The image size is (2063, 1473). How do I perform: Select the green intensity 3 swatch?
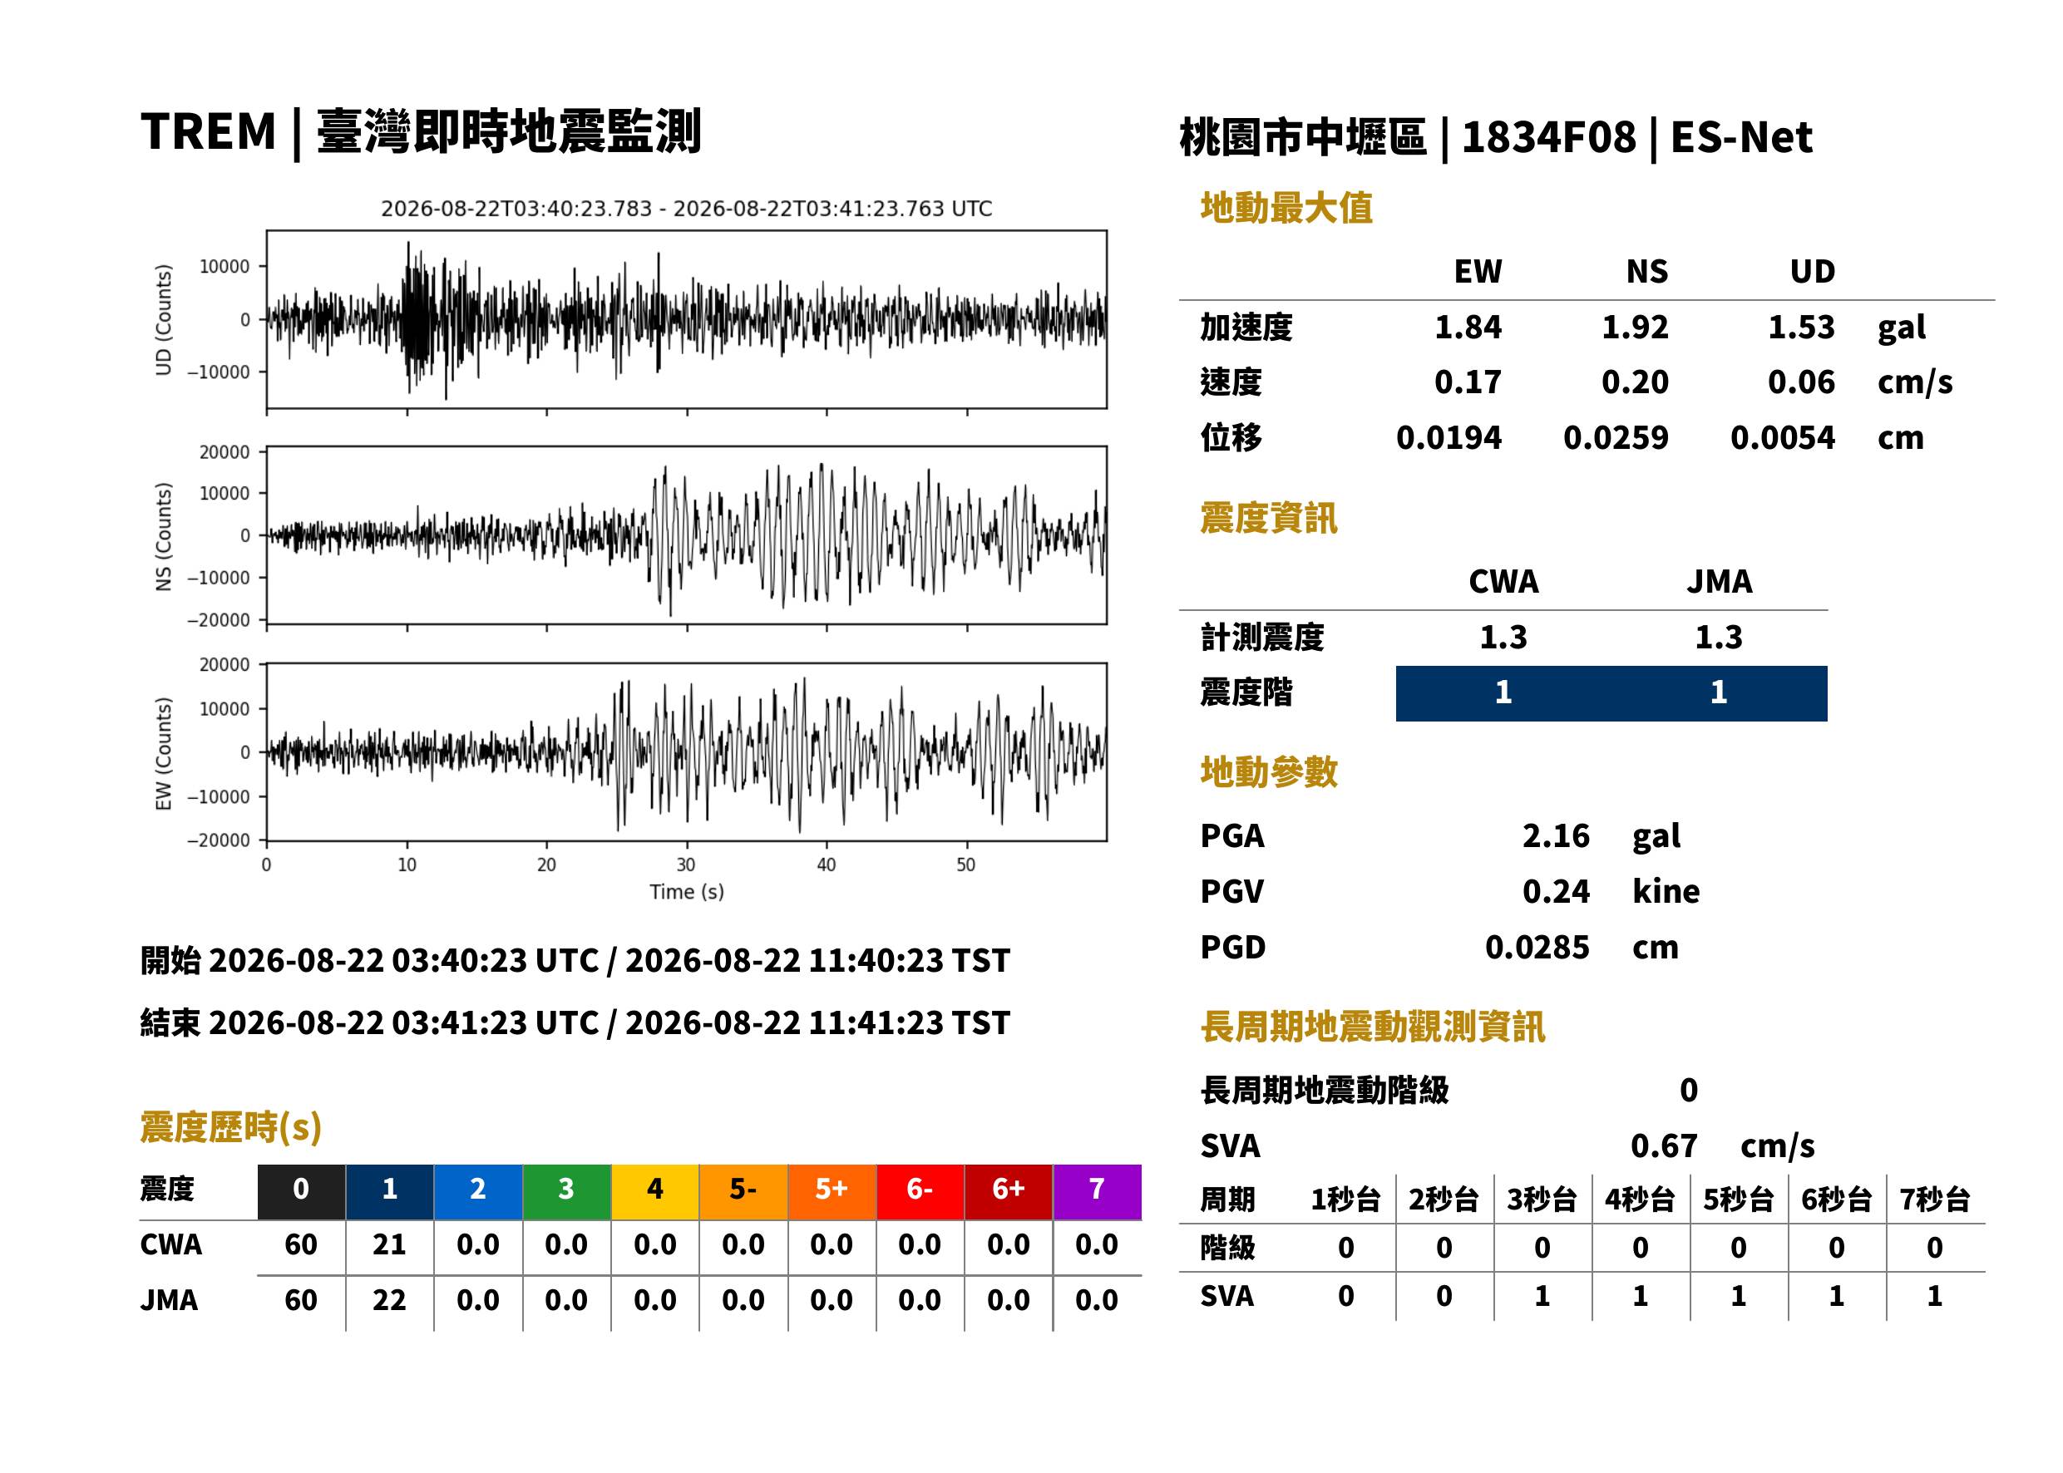coord(566,1192)
